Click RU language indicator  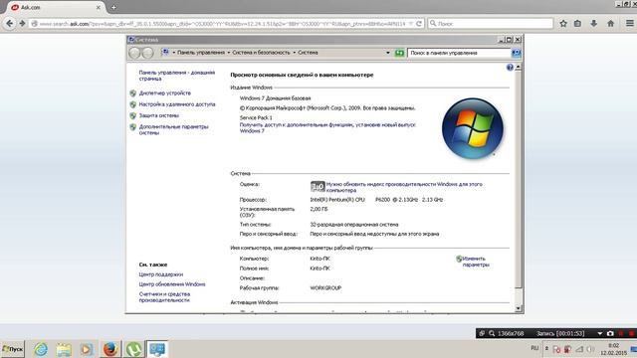(534, 348)
